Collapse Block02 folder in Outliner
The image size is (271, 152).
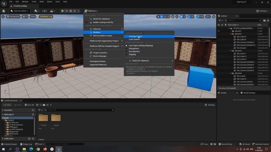[x=231, y=34]
